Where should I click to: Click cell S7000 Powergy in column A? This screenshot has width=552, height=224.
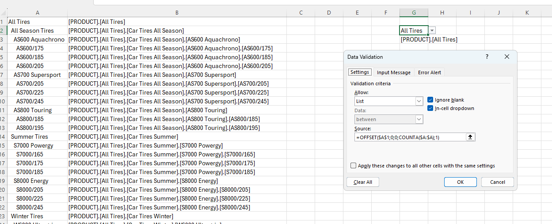point(37,145)
